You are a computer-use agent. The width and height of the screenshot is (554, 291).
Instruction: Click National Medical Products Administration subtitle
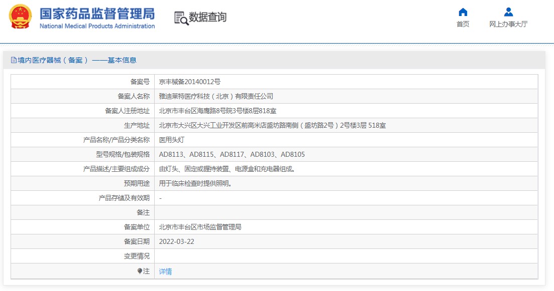97,26
